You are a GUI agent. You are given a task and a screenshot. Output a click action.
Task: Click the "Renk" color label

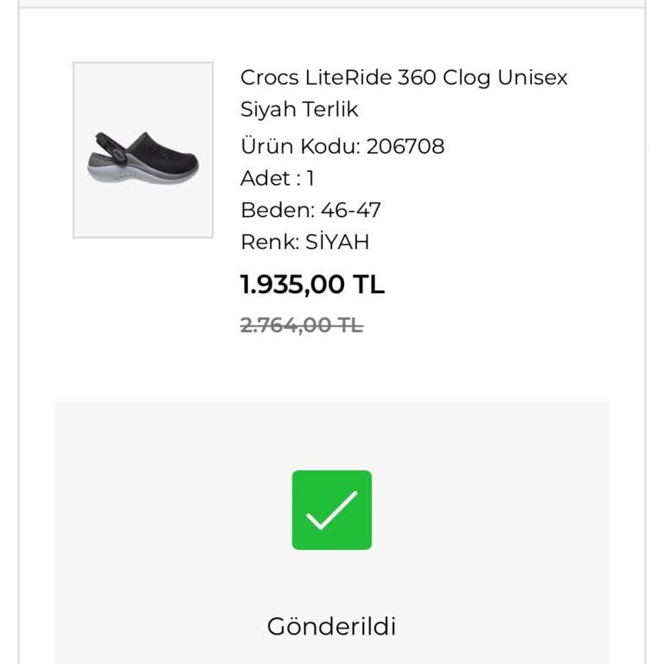pos(269,242)
